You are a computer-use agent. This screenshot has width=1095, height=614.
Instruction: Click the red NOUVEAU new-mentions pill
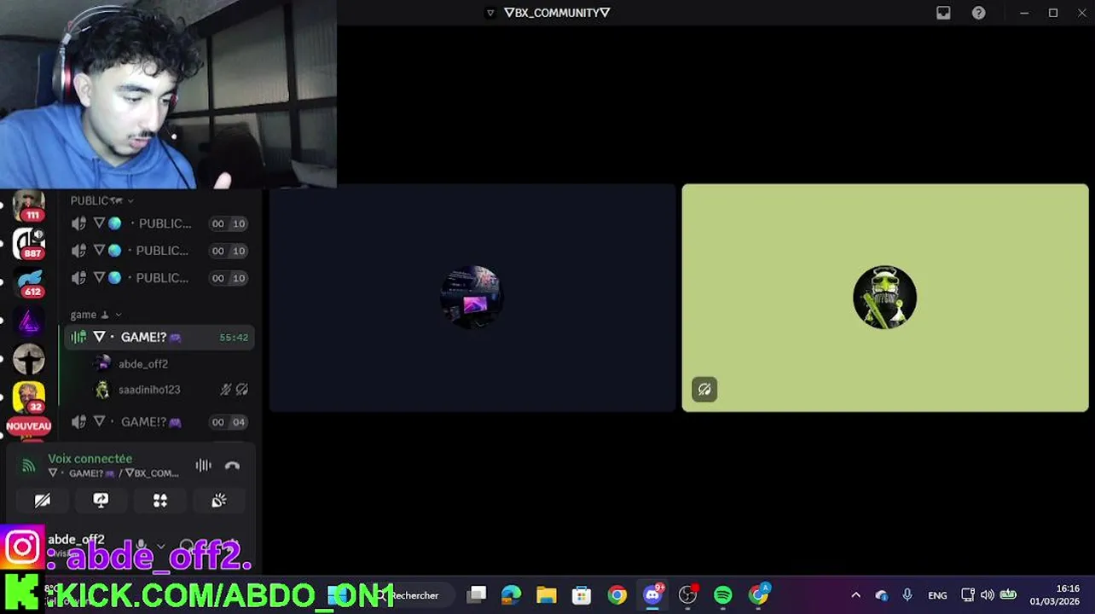tap(28, 426)
